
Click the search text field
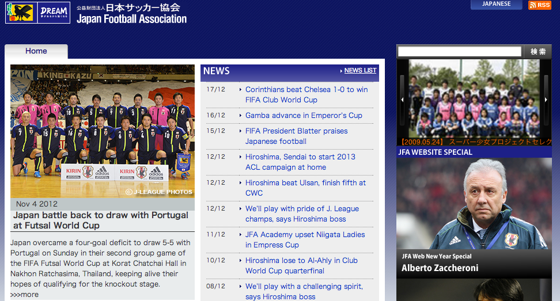[460, 51]
